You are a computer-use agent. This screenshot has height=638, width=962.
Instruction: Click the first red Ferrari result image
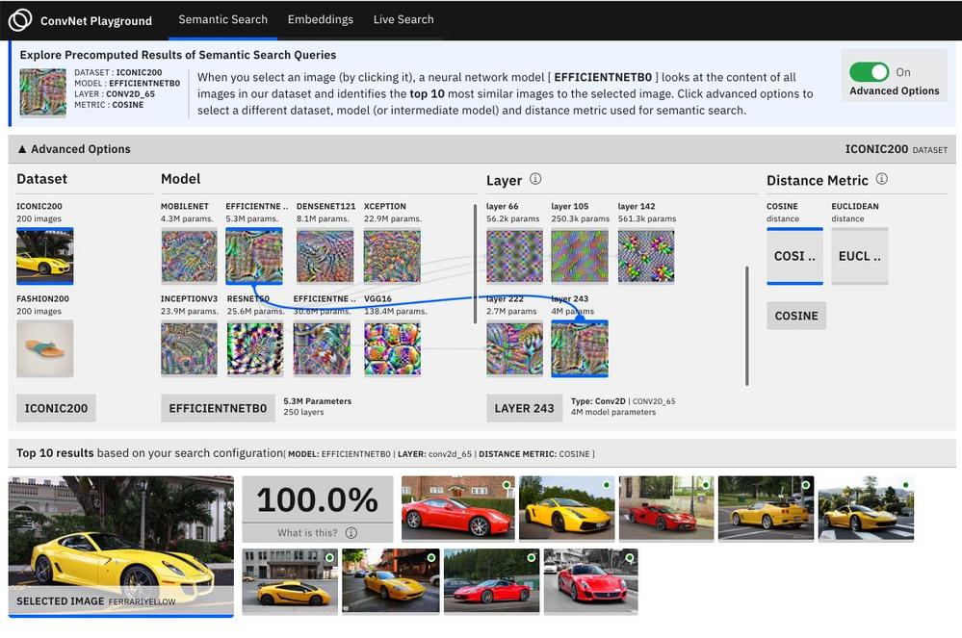click(x=457, y=508)
